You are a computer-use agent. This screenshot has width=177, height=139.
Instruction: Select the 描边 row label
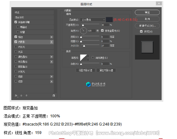[x=20, y=37]
